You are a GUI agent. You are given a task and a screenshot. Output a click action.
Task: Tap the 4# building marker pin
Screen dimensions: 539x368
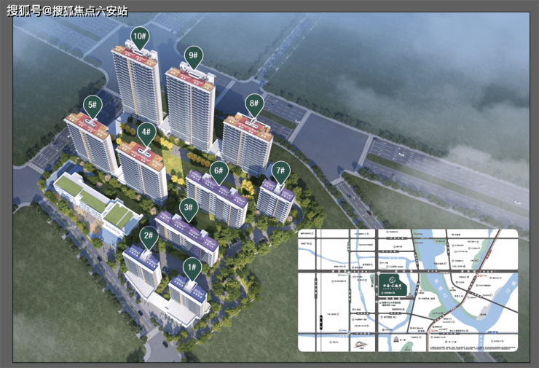coord(146,133)
